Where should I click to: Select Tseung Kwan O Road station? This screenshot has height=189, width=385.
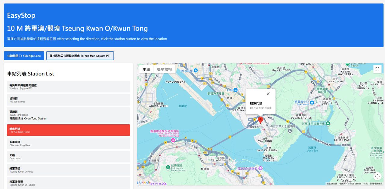[x=69, y=170]
